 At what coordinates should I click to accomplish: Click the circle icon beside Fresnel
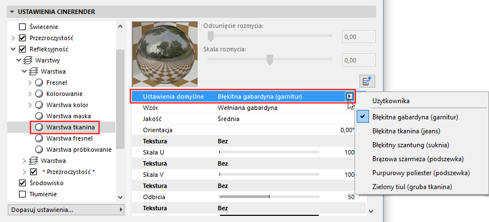[x=39, y=83]
